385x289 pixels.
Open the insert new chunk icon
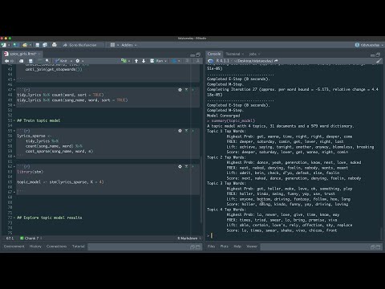point(124,61)
